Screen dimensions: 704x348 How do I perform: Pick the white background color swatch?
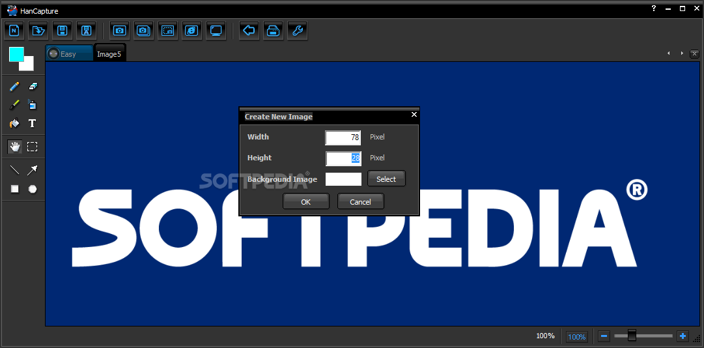click(x=29, y=66)
